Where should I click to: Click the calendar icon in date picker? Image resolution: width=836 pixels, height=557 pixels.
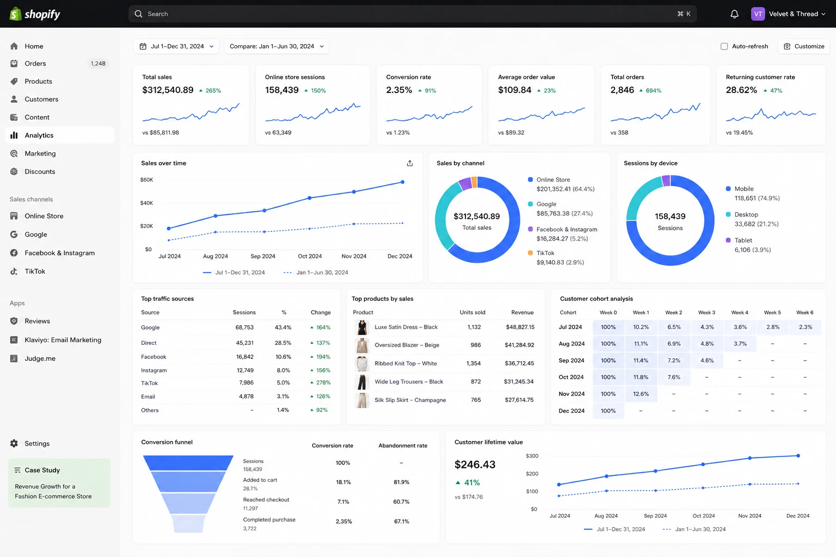coord(143,47)
